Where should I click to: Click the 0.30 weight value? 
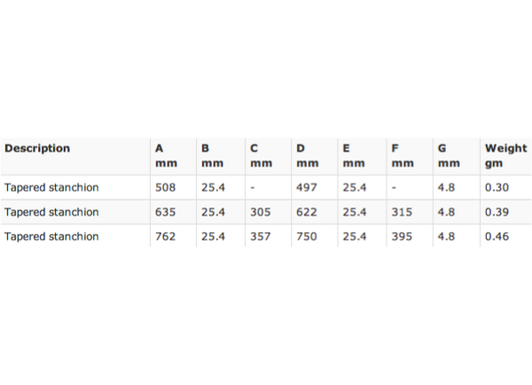point(497,187)
